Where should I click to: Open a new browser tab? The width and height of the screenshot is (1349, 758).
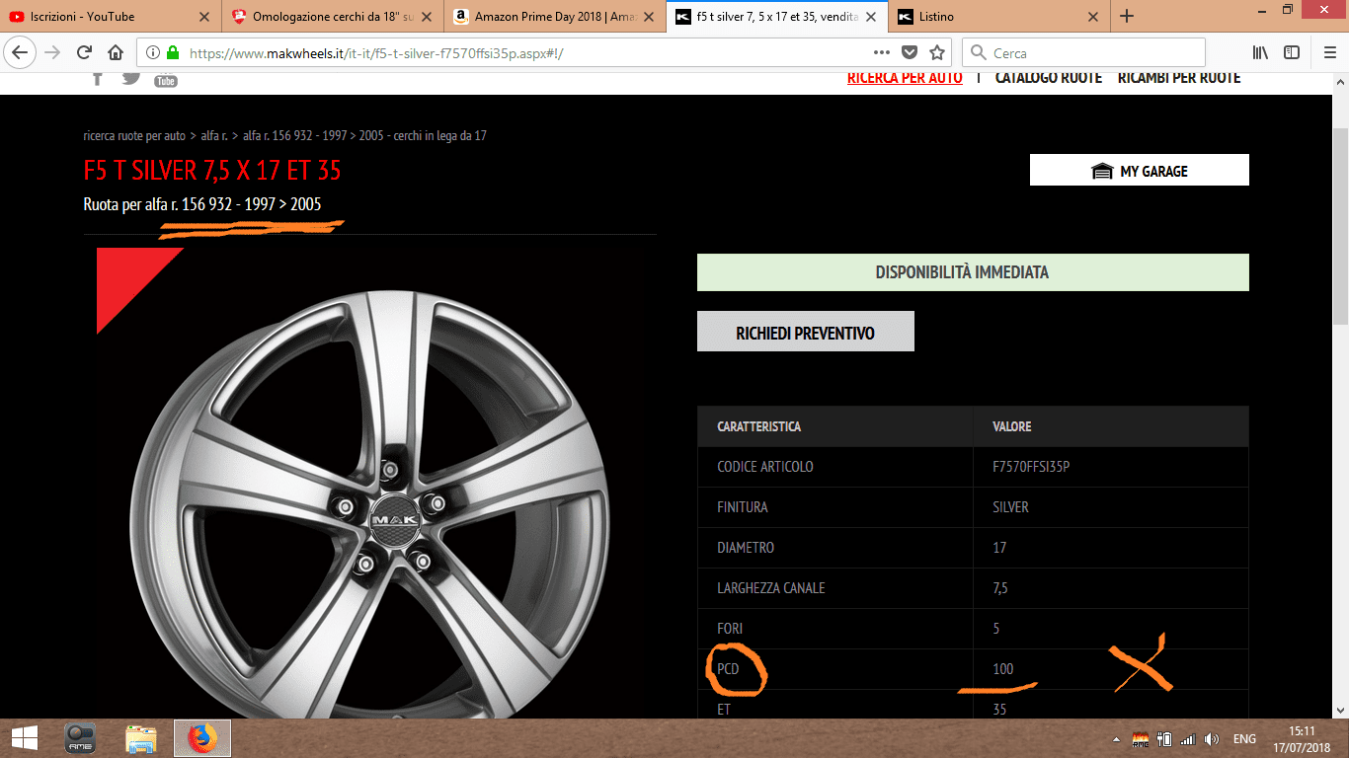(1127, 16)
